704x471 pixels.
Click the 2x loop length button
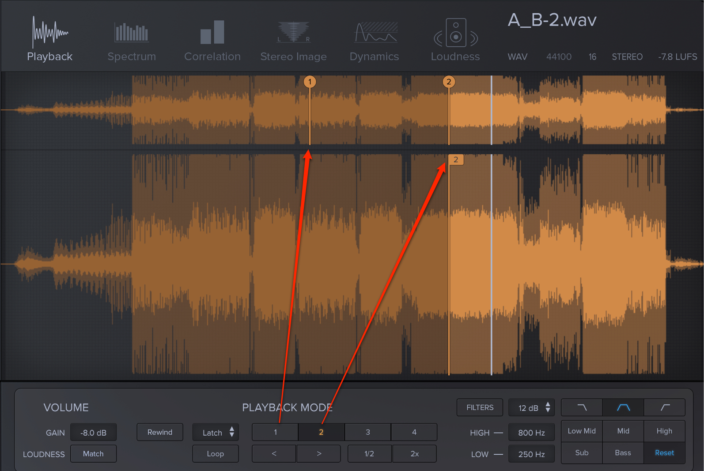tap(415, 453)
